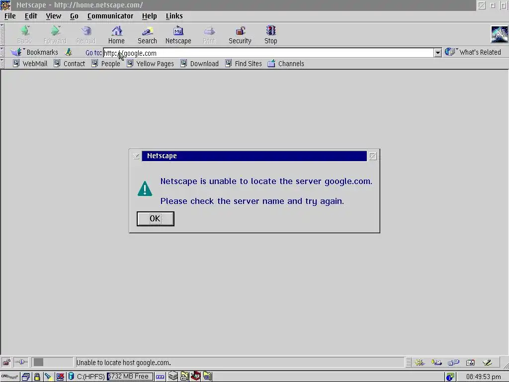Open the Communicator menu
This screenshot has height=382, width=509.
click(110, 16)
